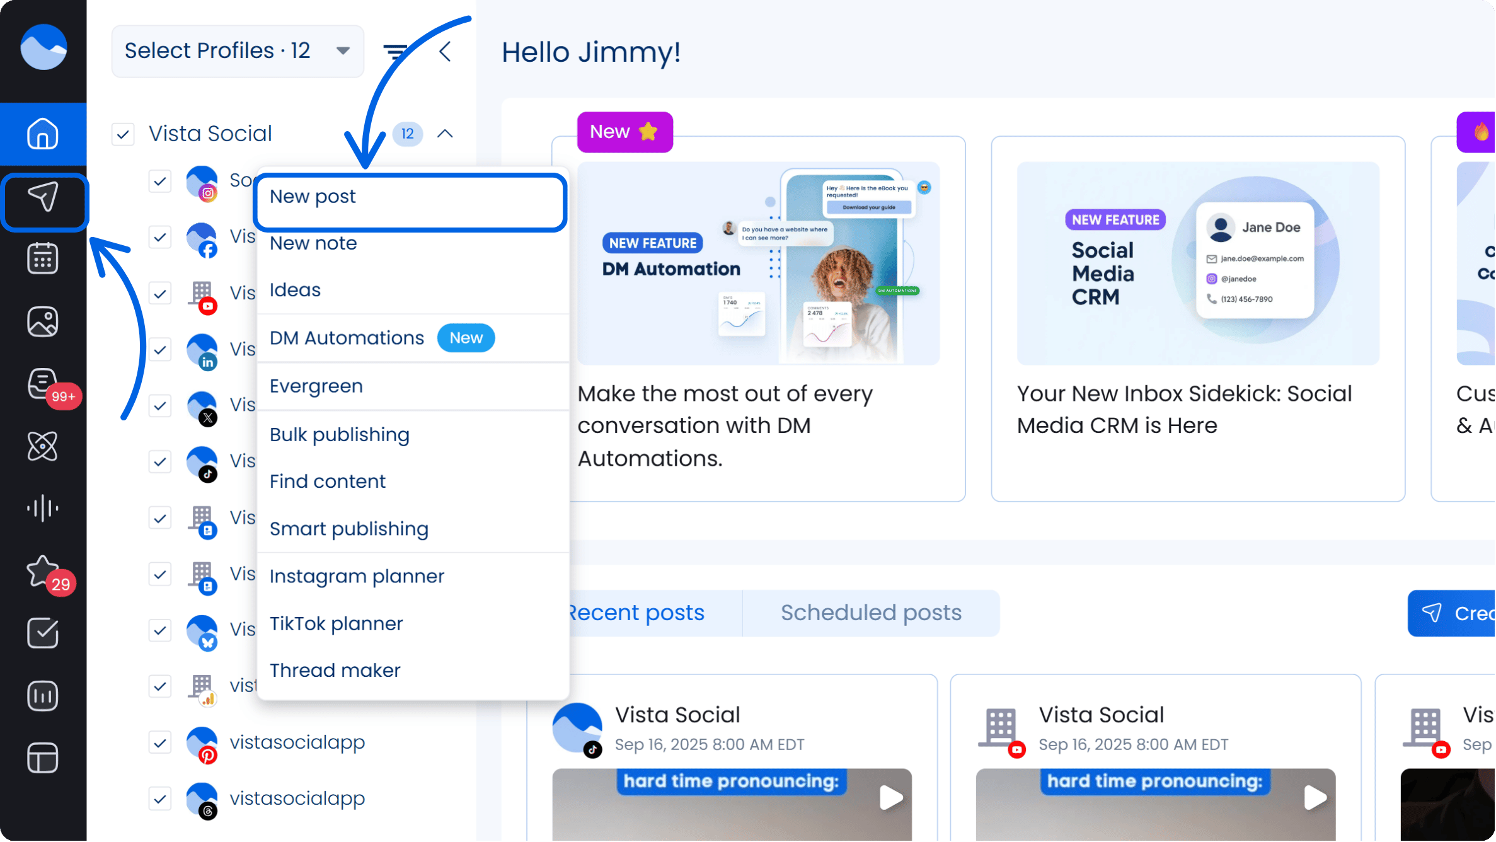Open the Reports bar chart icon

click(43, 696)
